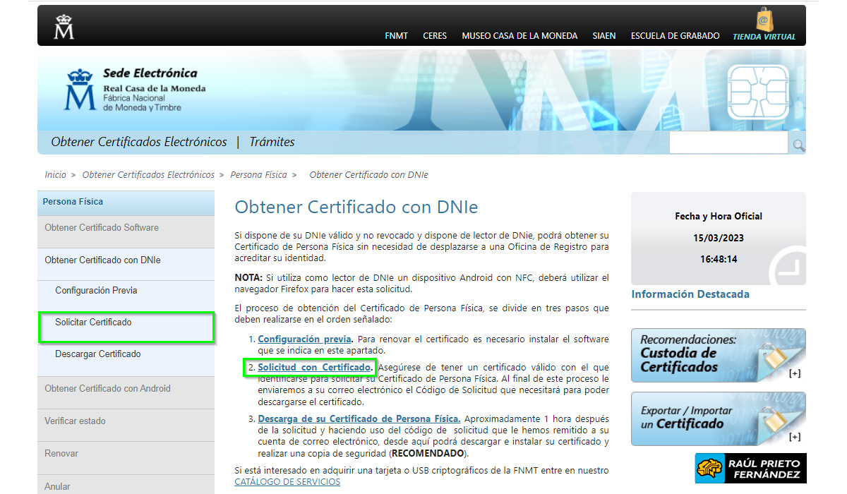Click the Tienda Virtual shopping icon
Image resolution: width=847 pixels, height=494 pixels.
tap(766, 18)
